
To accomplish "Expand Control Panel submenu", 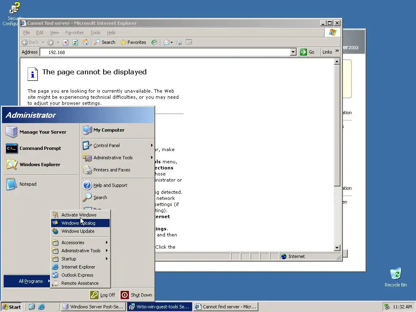I will pos(117,145).
